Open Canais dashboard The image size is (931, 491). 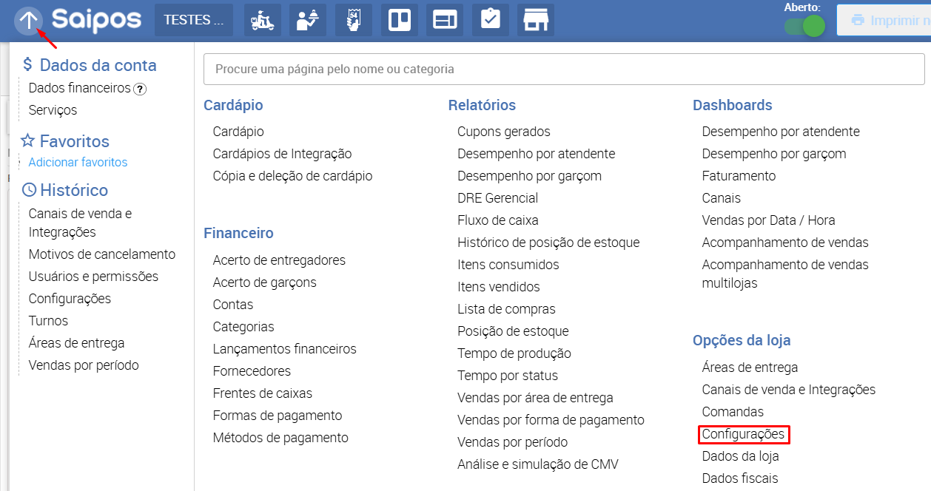(x=722, y=198)
